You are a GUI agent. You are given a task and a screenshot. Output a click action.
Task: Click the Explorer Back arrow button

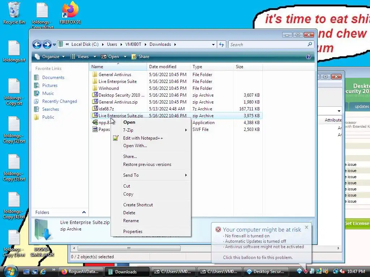pos(37,44)
